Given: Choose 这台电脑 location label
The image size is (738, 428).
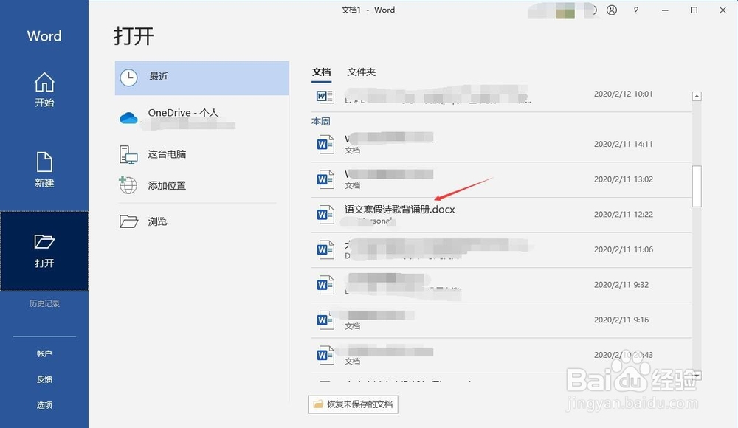Looking at the screenshot, I should [167, 154].
